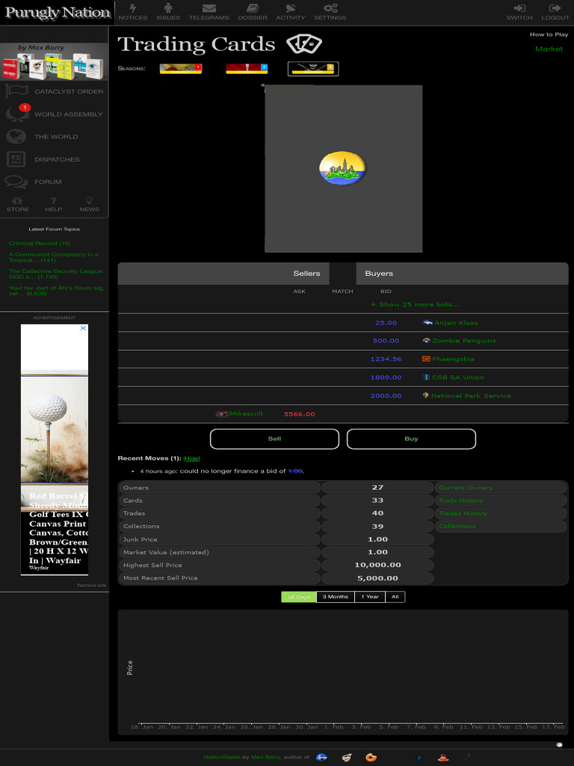Select the All chart range
The image size is (574, 766).
coord(395,596)
